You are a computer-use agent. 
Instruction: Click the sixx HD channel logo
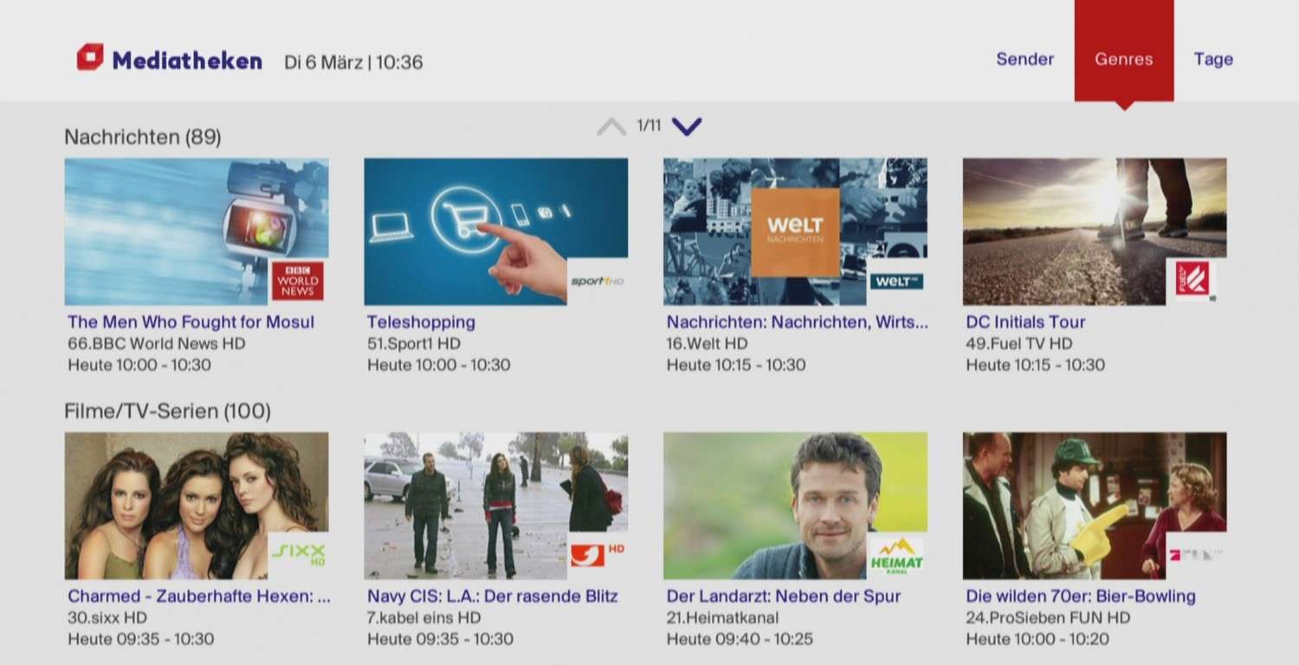298,556
